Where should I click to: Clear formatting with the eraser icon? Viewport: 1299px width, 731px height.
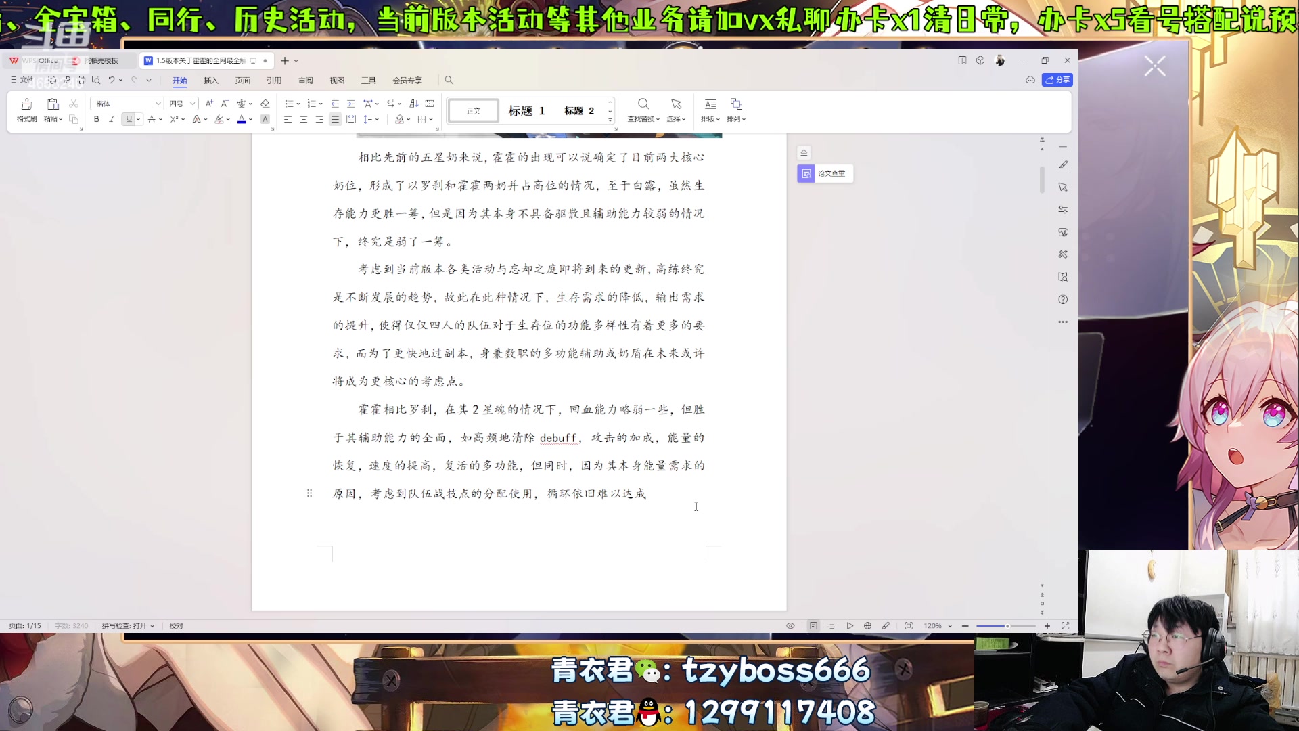(265, 104)
